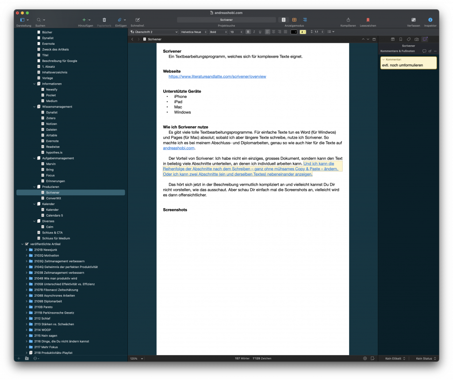Toggle the Inspektor panel

(430, 20)
